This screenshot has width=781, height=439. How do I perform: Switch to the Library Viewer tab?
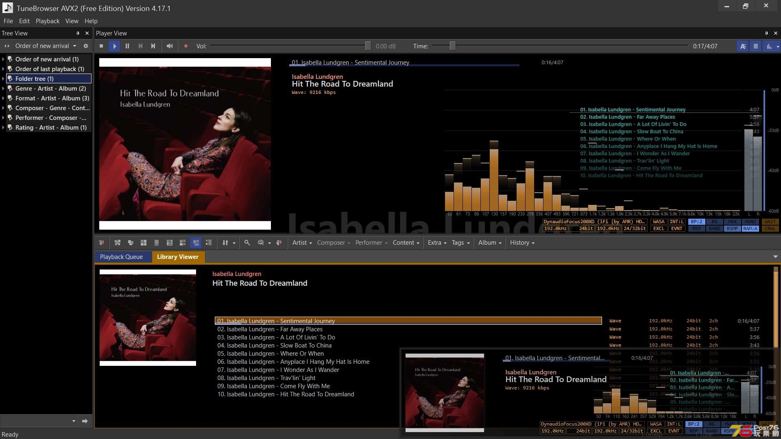[x=178, y=257]
